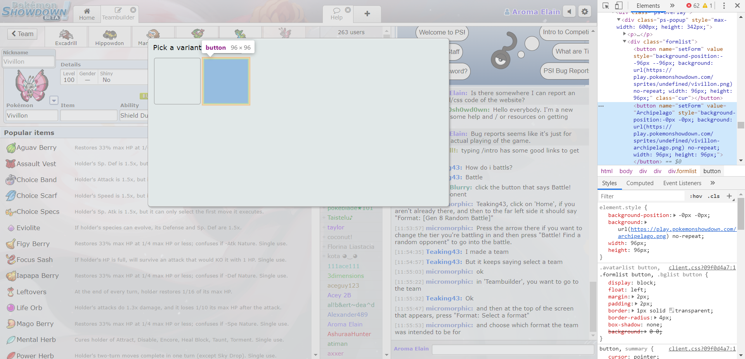745x359 pixels.
Task: Select the Hippowdon team slot
Action: (x=109, y=37)
